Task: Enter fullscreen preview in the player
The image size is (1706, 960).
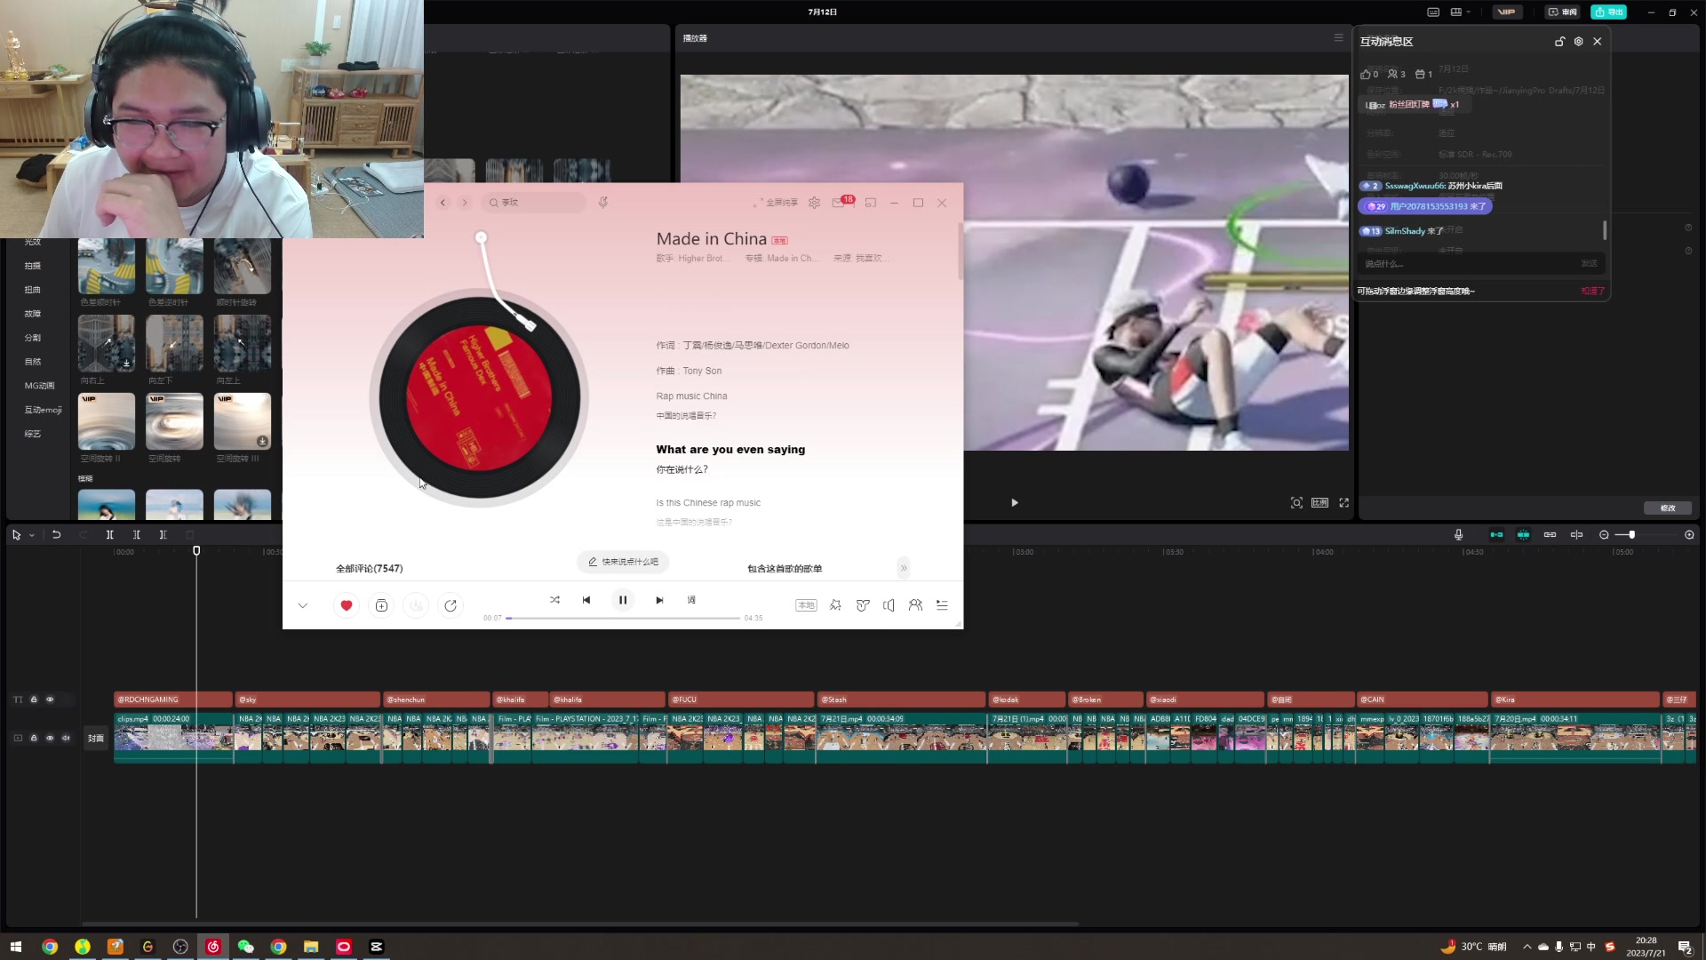Action: pyautogui.click(x=1343, y=503)
